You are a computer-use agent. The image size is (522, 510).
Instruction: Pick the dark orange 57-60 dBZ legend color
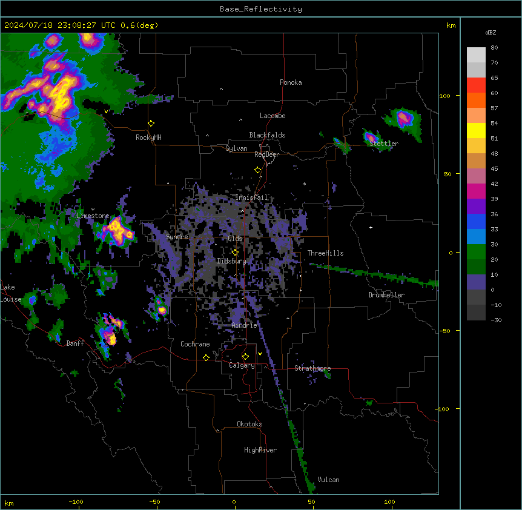tap(476, 100)
